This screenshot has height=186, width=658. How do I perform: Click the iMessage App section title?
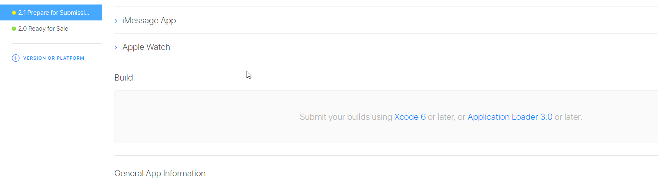pos(149,20)
